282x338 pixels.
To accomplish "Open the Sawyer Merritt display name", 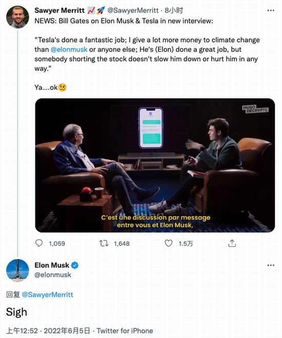I will (x=59, y=10).
